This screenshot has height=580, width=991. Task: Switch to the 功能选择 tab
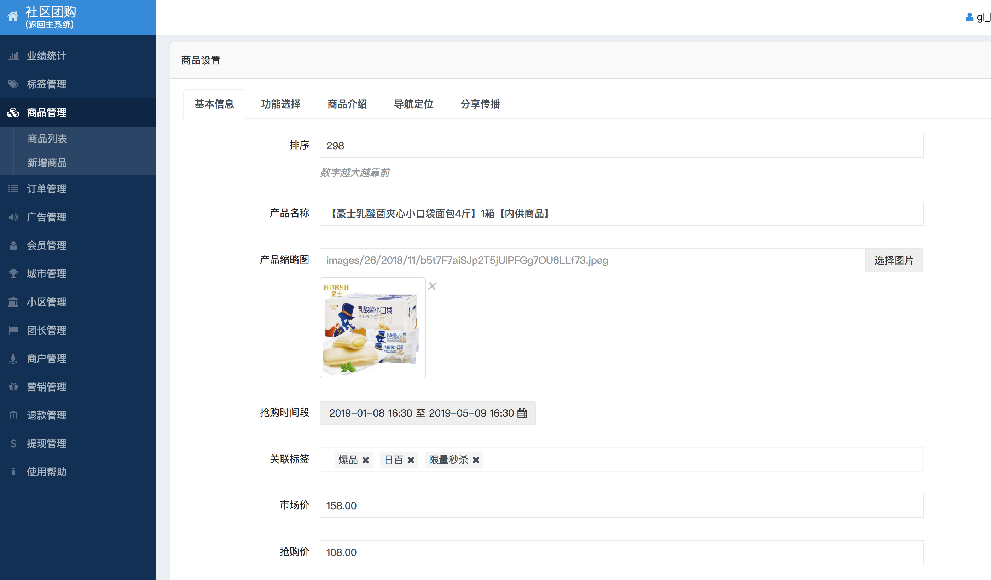280,104
